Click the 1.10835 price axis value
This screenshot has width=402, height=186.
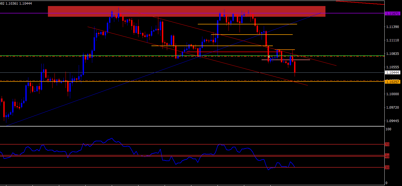[393, 53]
